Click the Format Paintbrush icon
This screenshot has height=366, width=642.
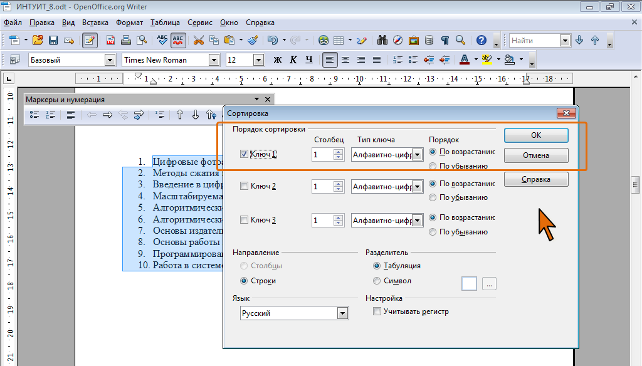[253, 40]
